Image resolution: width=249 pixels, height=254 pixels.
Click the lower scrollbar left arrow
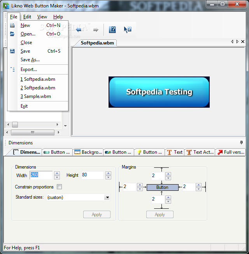(x=7, y=132)
